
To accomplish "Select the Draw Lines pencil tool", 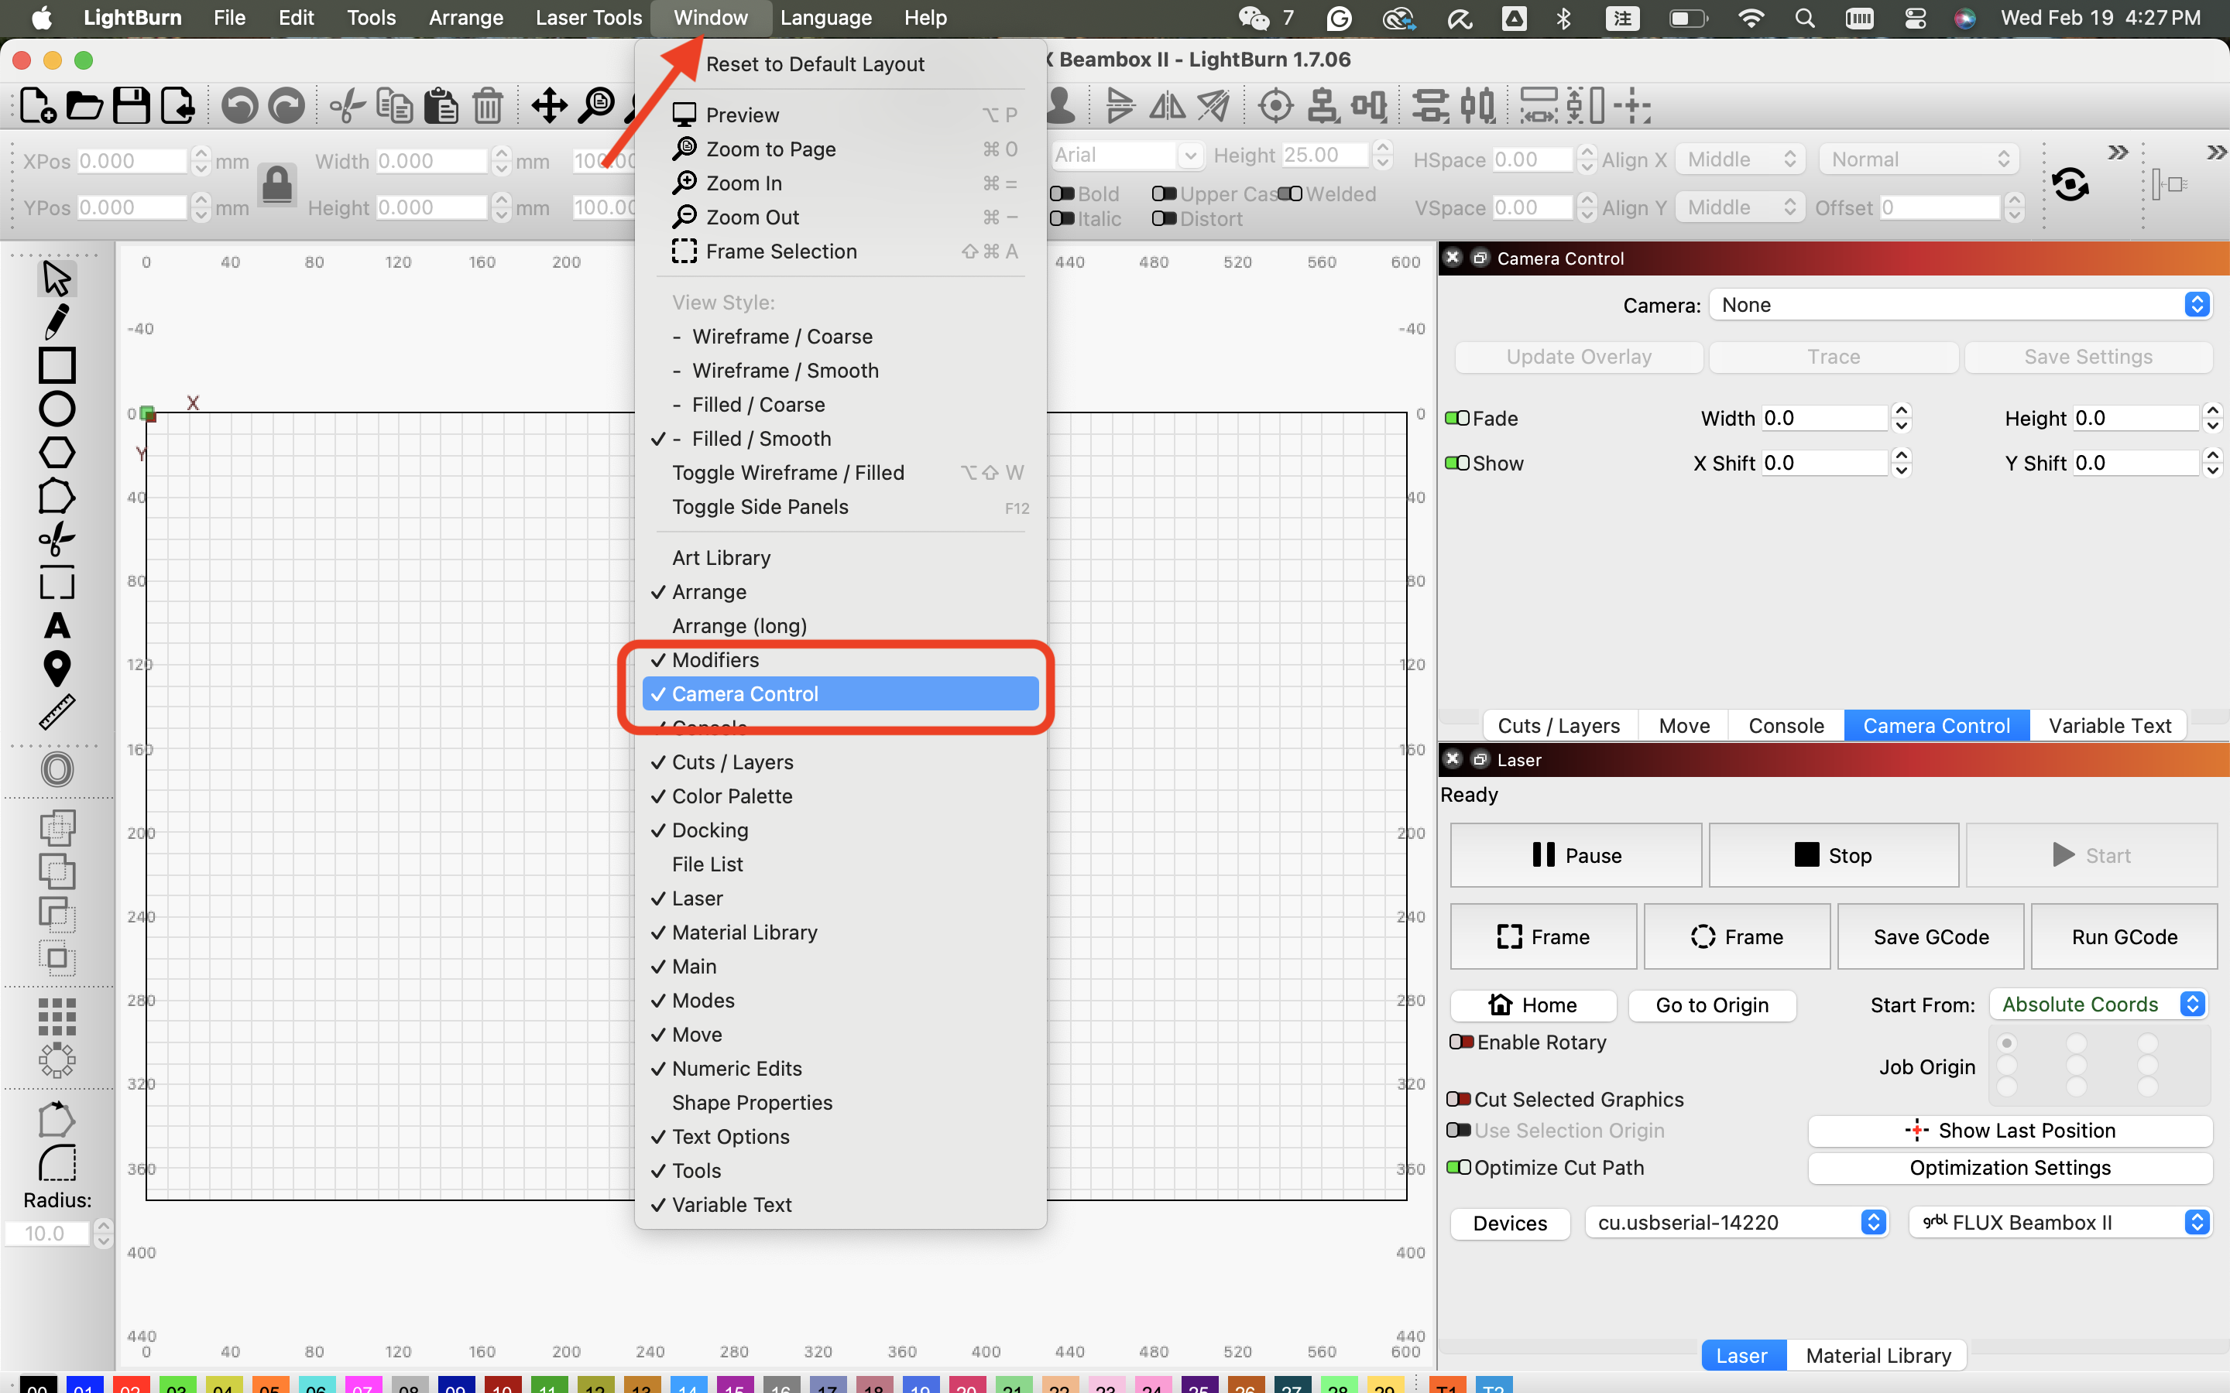I will [x=57, y=321].
